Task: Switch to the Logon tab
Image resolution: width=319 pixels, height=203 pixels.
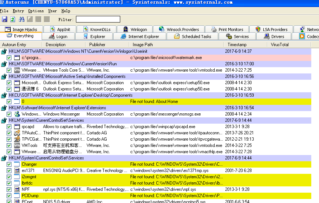Action: click(58, 37)
